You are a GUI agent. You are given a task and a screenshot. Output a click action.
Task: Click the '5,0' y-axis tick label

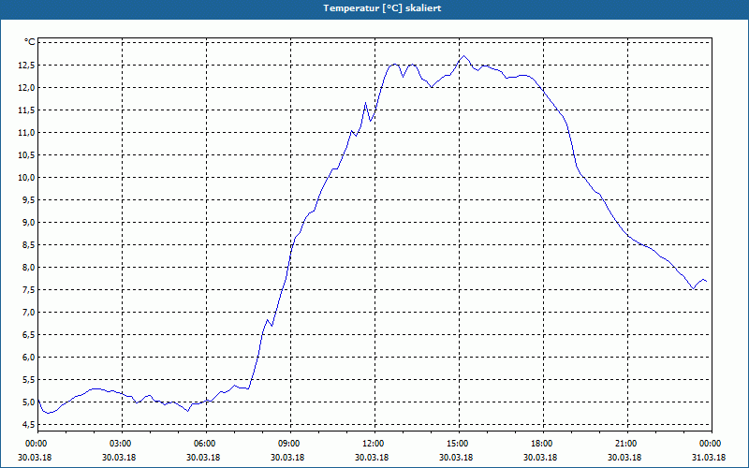(x=28, y=402)
